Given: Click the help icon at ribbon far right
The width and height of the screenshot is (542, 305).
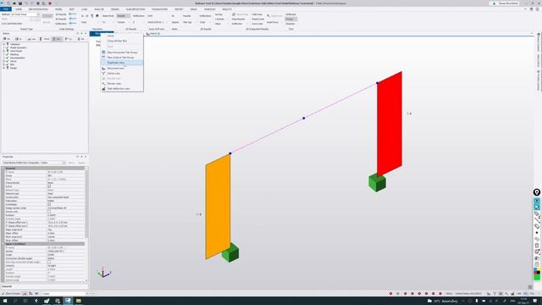Looking at the screenshot, I should 538,9.
